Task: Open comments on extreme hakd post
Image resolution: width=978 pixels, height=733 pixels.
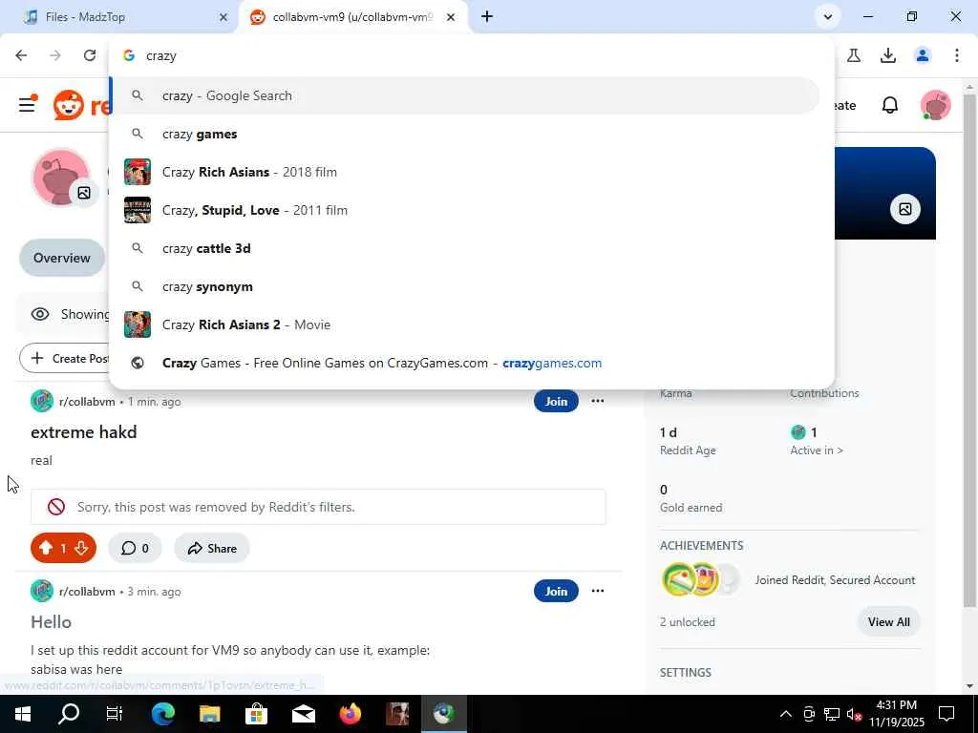Action: pyautogui.click(x=135, y=549)
